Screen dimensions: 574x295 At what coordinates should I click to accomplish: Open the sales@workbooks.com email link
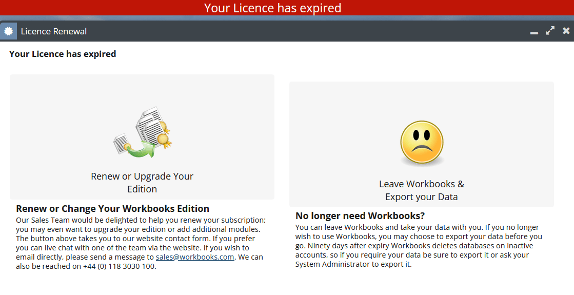(x=195, y=257)
